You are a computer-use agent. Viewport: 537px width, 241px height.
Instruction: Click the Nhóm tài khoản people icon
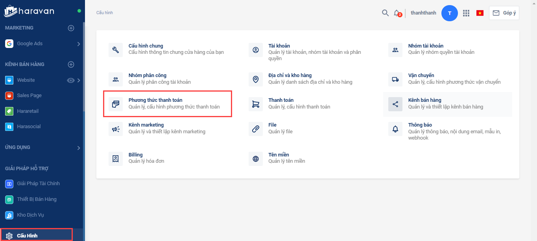(x=395, y=50)
